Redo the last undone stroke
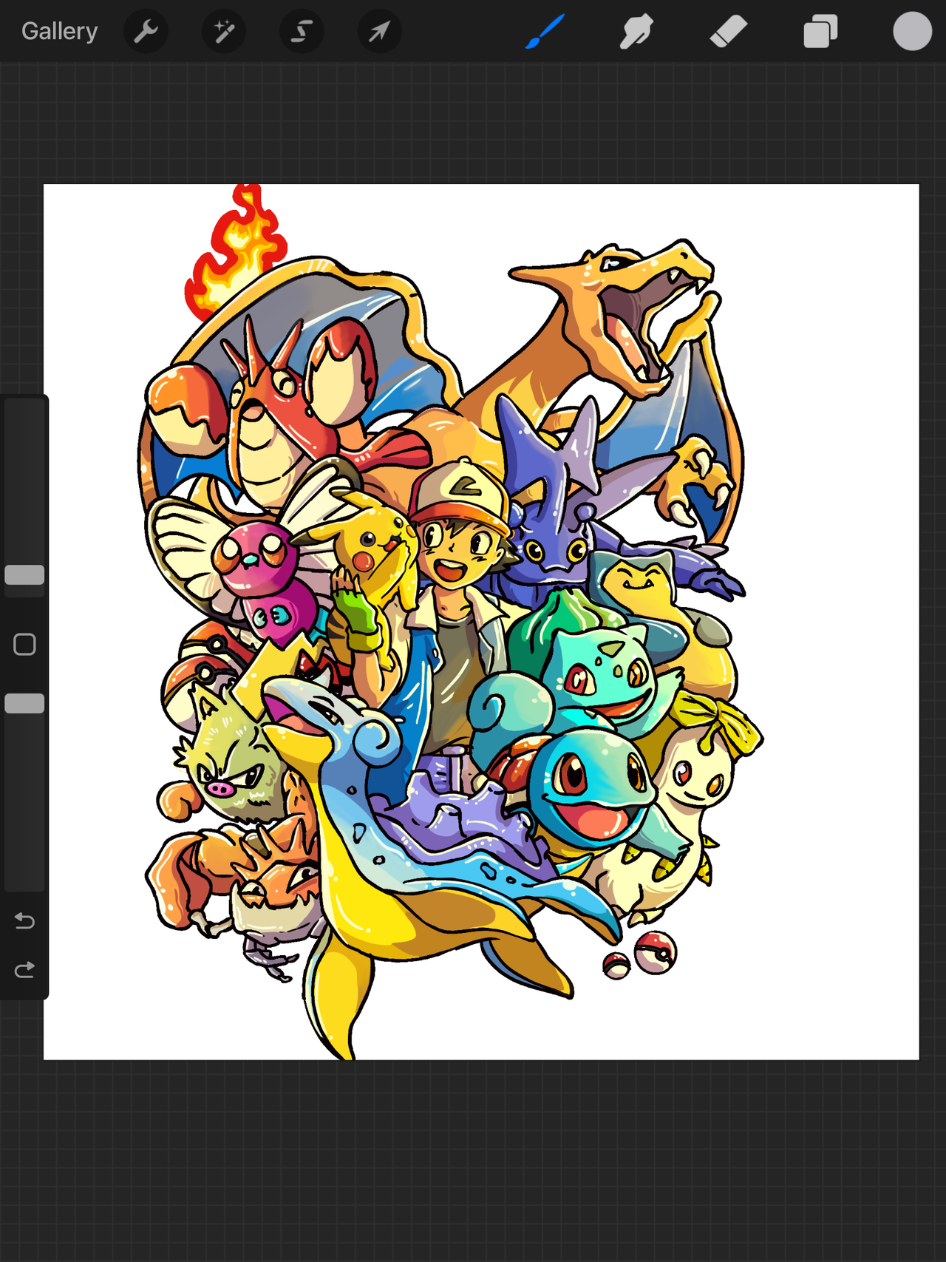This screenshot has height=1262, width=946. [24, 969]
